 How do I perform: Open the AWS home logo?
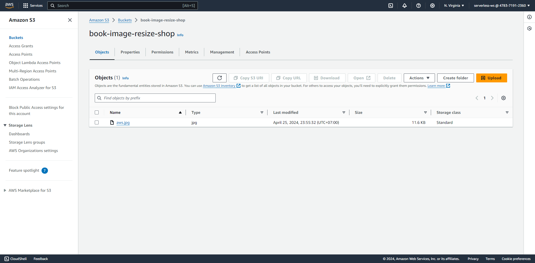[x=9, y=6]
